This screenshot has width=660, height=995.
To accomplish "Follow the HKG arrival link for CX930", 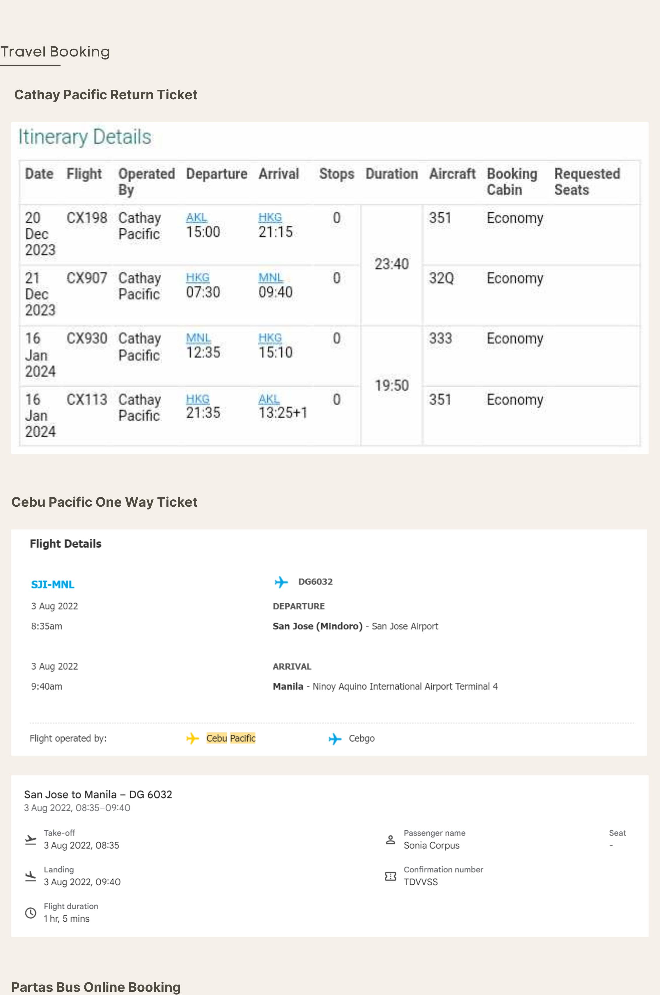I will [x=270, y=338].
